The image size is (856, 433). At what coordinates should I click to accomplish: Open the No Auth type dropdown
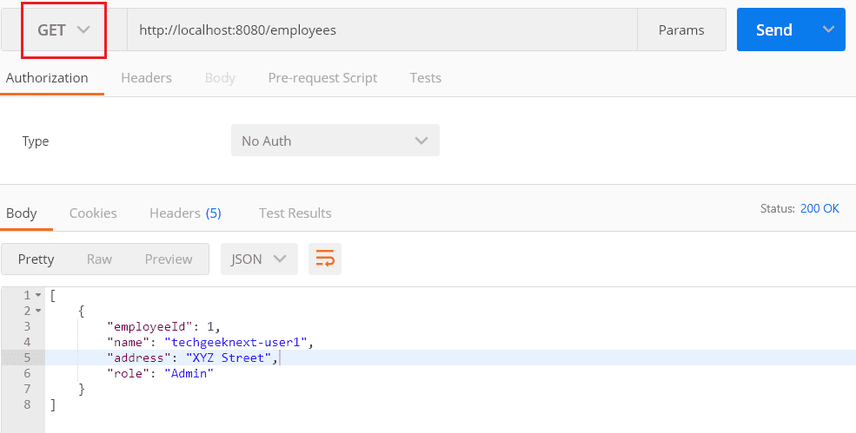click(335, 141)
